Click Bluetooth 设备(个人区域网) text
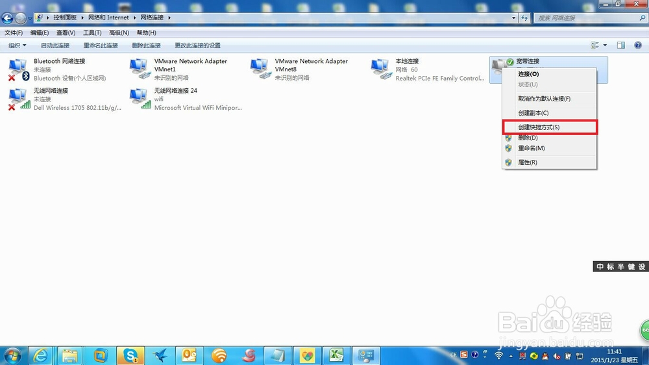This screenshot has width=649, height=365. tap(69, 78)
